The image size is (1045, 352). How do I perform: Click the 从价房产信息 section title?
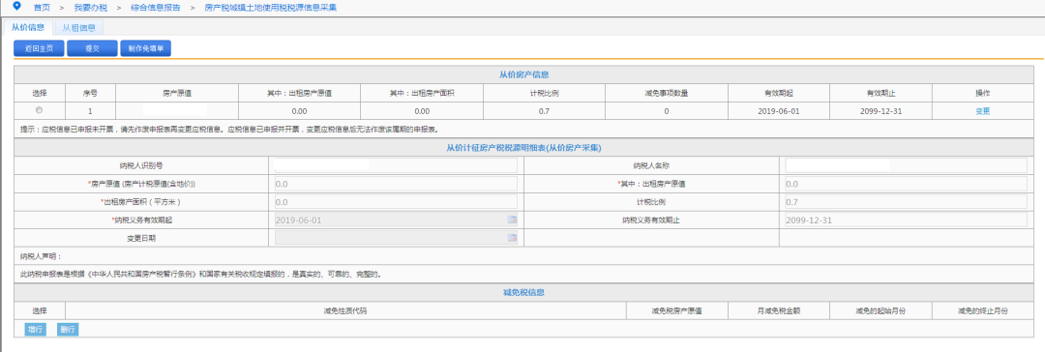click(523, 74)
